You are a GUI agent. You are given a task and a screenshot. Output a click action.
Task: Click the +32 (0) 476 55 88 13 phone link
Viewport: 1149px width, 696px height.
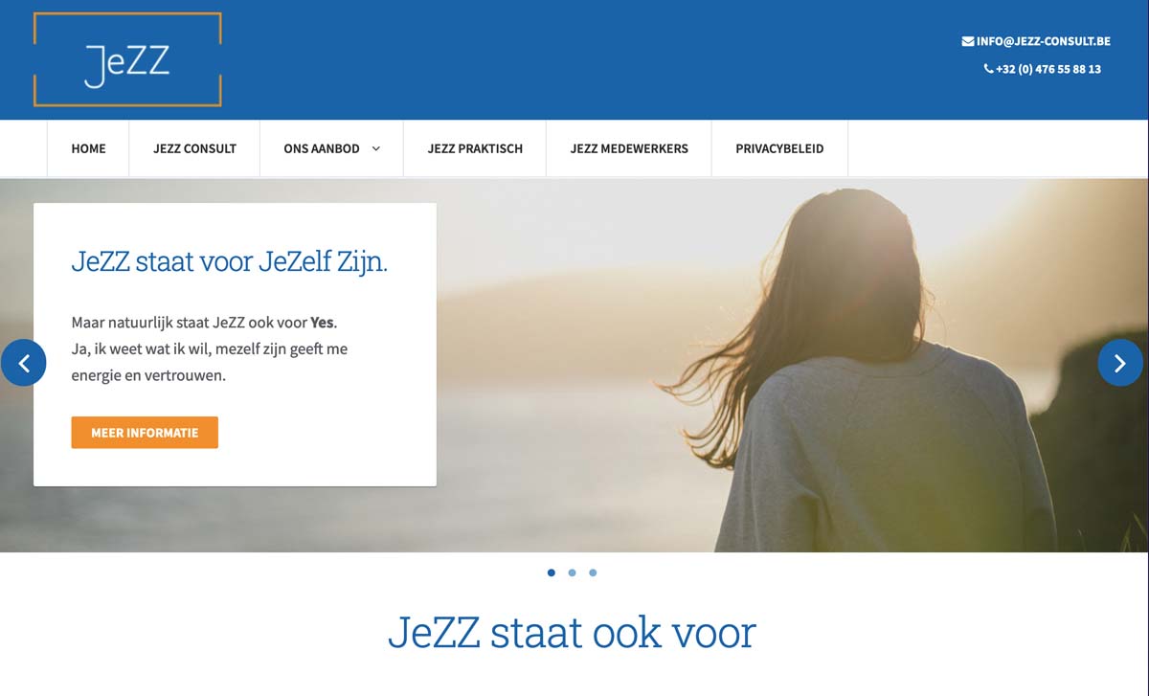[x=1048, y=69]
